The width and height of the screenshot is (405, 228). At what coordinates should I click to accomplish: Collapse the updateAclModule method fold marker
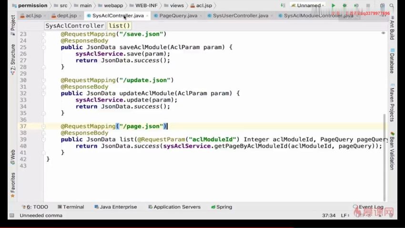[43, 93]
